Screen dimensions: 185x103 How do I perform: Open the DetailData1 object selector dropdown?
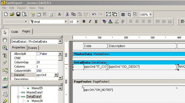[x=60, y=41]
